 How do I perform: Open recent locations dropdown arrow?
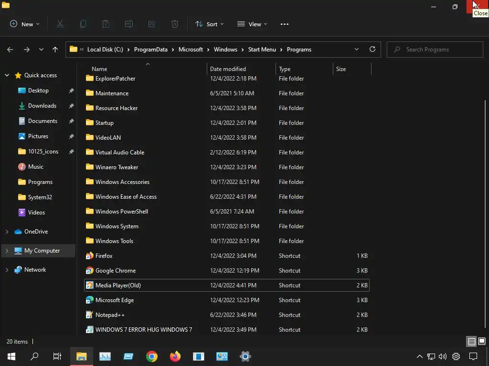[41, 50]
